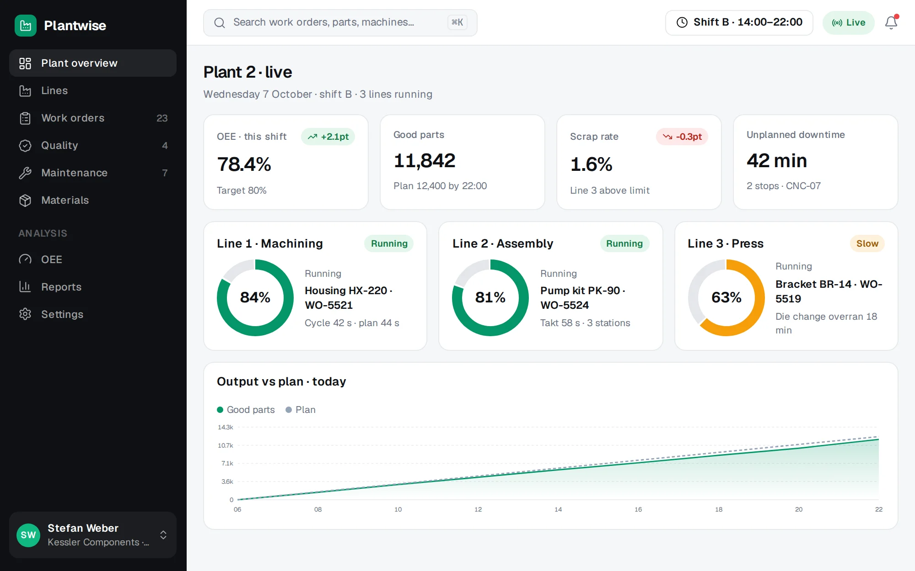
Task: Select the Reports menu item
Action: (93, 287)
